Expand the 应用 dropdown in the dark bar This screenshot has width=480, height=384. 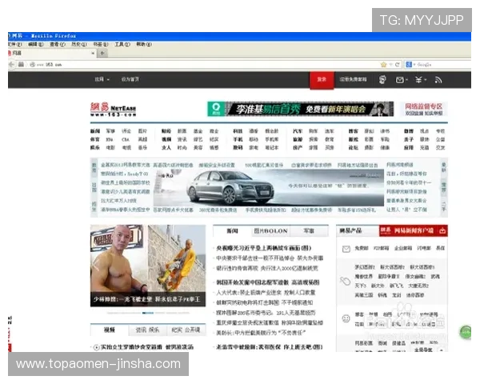click(x=102, y=79)
